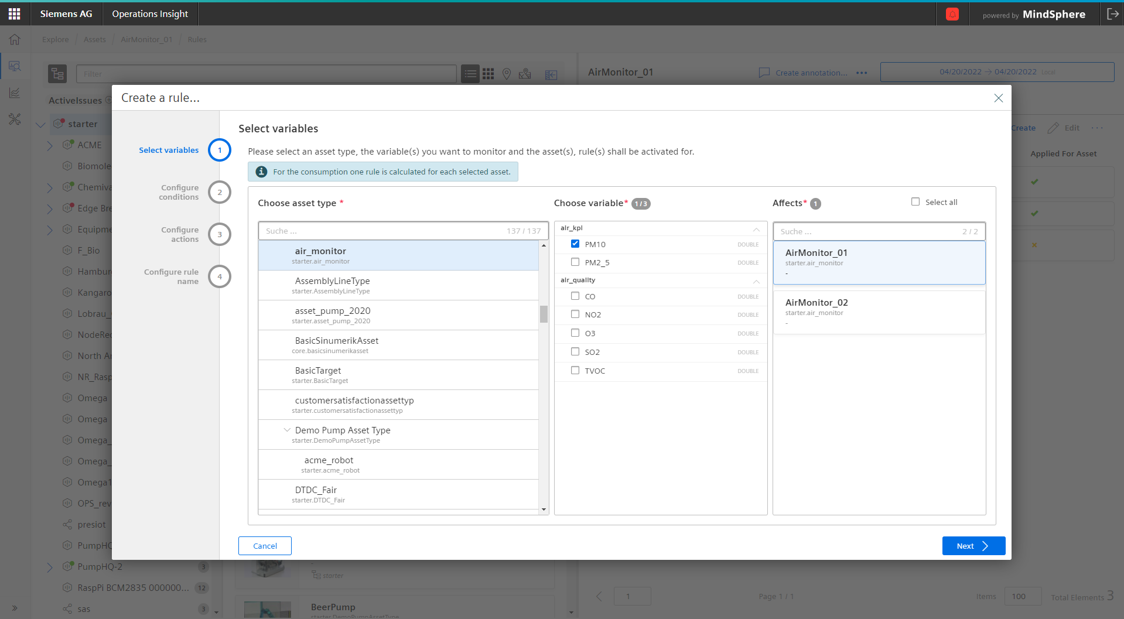The image size is (1124, 619).
Task: Check the Select all checkbox
Action: point(915,202)
